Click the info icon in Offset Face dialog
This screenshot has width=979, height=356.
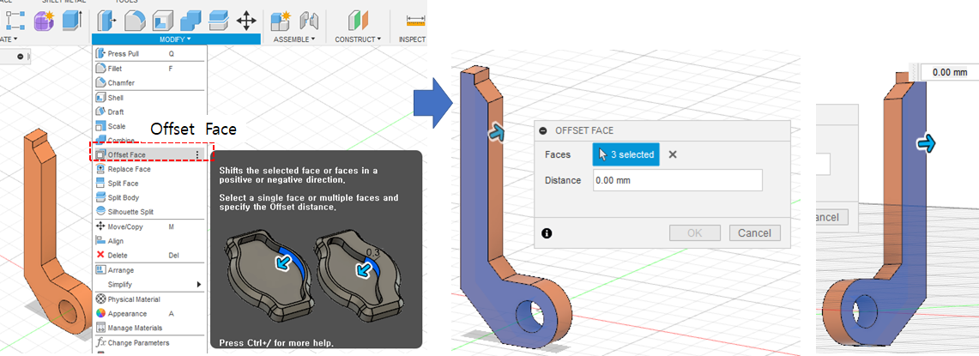pos(547,233)
